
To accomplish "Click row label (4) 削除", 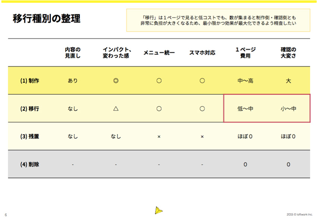I will tap(29, 164).
